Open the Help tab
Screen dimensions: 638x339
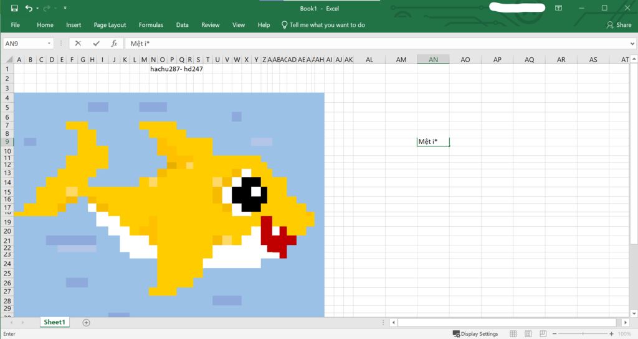coord(264,25)
